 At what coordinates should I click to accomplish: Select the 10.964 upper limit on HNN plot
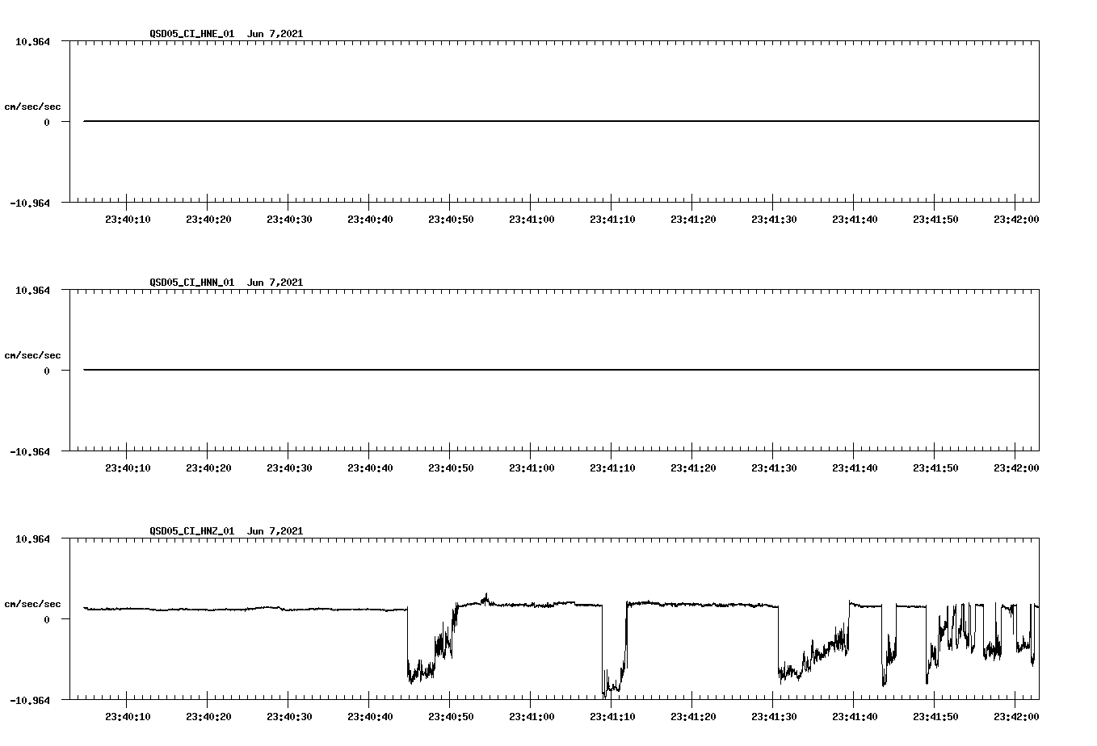tap(32, 290)
